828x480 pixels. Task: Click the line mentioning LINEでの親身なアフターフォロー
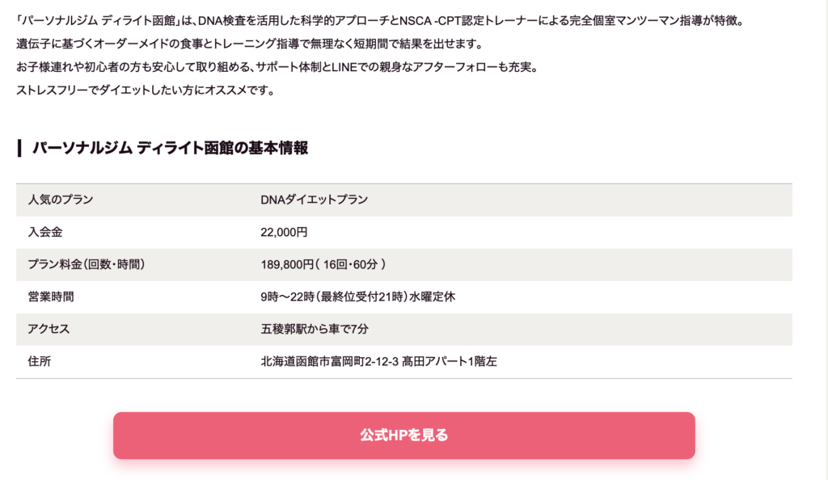(x=277, y=67)
